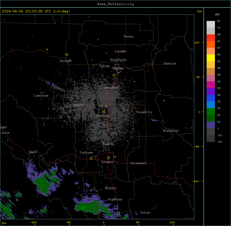Image resolution: width=231 pixels, height=226 pixels.
Task: Pick the orange 57-60 dBZ legend swatch
Action: (x=211, y=44)
